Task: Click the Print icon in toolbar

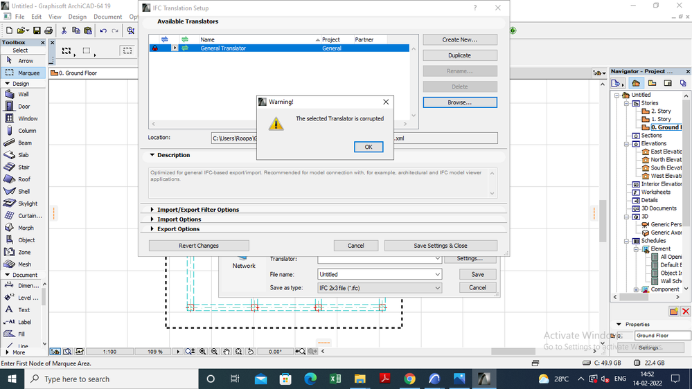Action: [x=48, y=30]
